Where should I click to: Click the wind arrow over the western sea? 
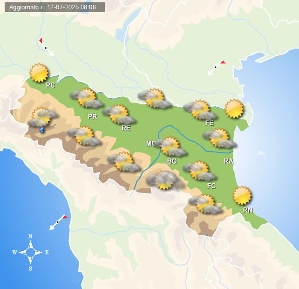(58, 222)
